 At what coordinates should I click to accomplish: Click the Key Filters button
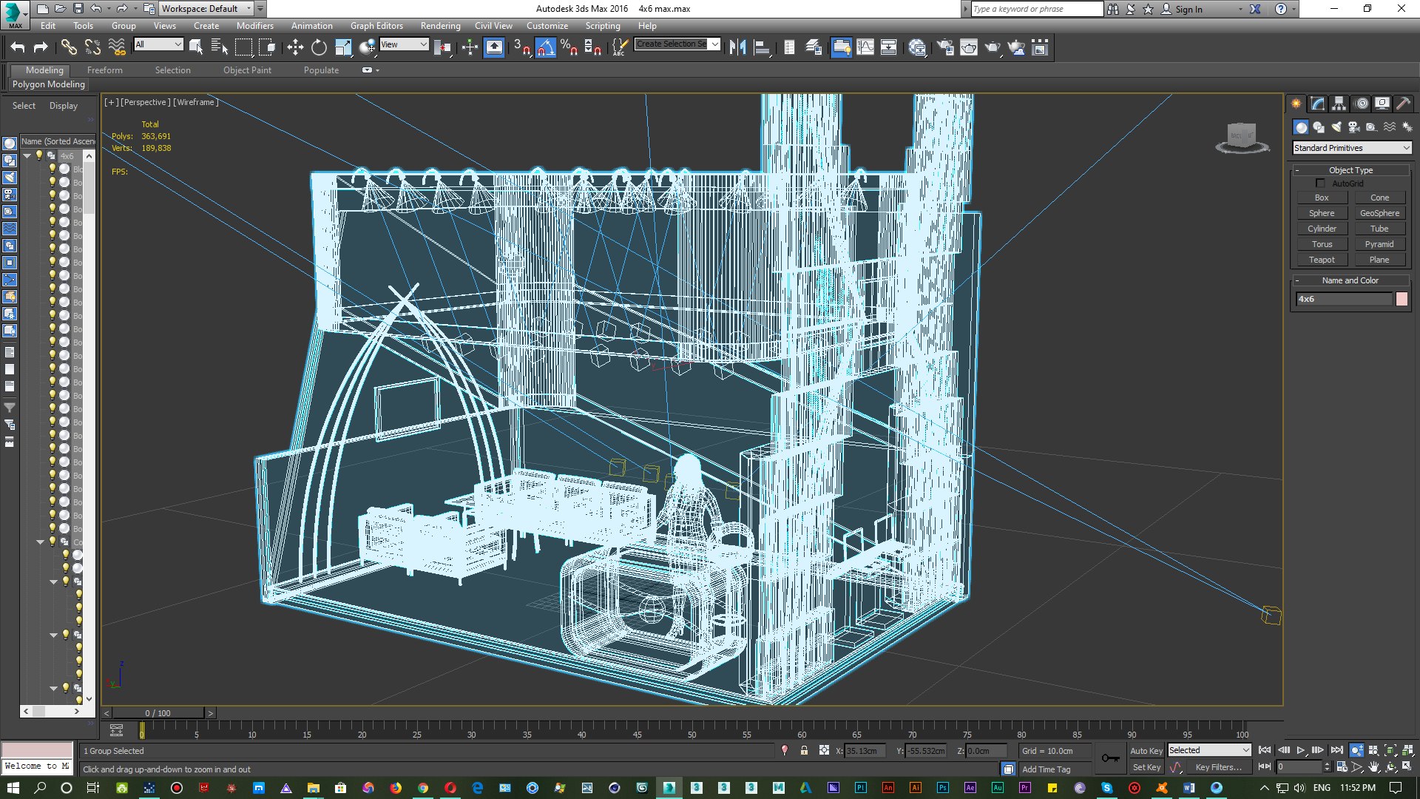coord(1217,767)
